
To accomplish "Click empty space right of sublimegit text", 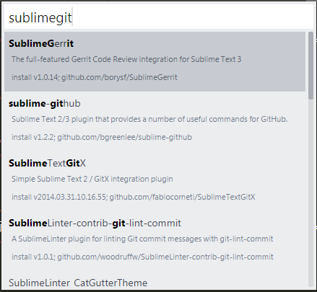I will [193, 17].
